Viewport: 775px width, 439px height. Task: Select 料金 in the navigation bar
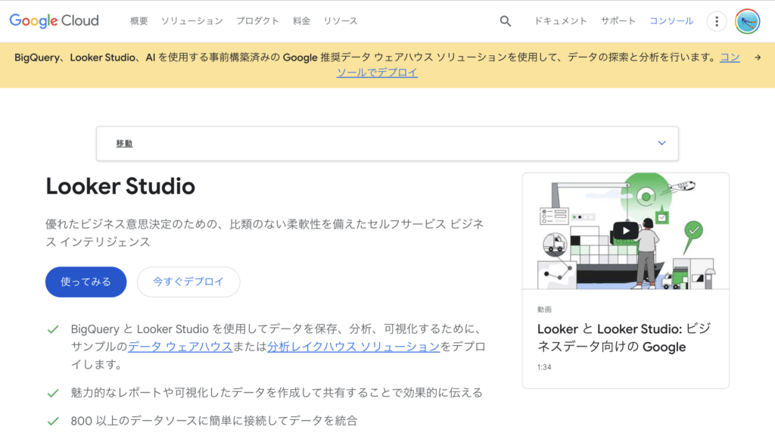(301, 21)
